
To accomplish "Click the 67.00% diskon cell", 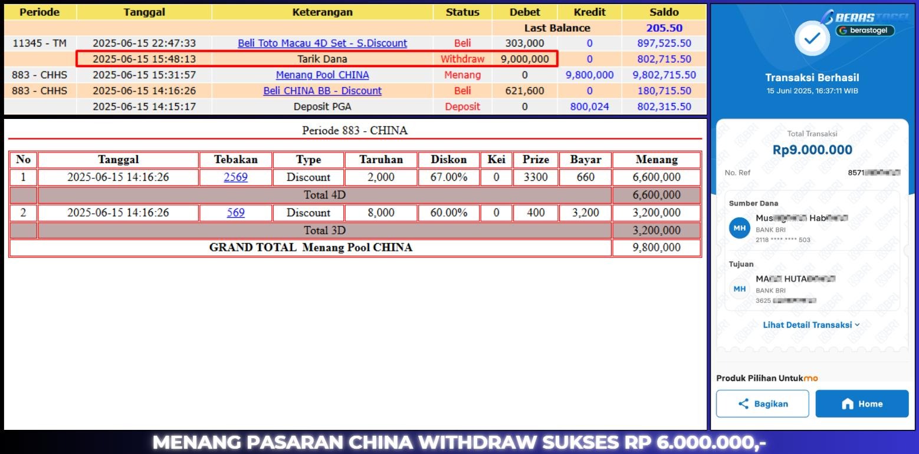I will (x=448, y=177).
